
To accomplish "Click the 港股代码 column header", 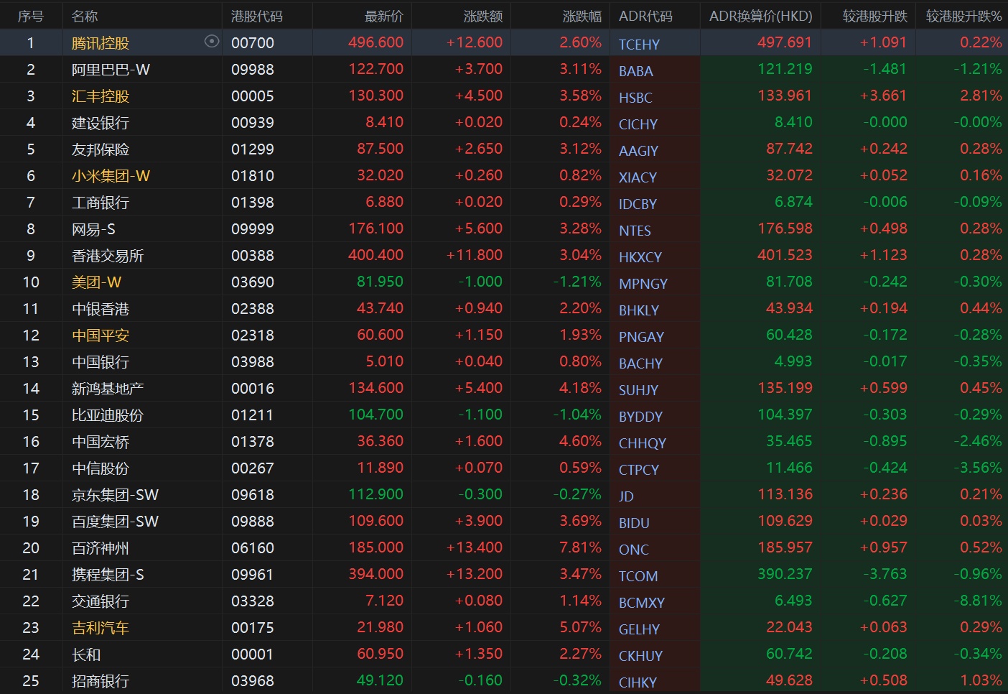I will click(257, 16).
